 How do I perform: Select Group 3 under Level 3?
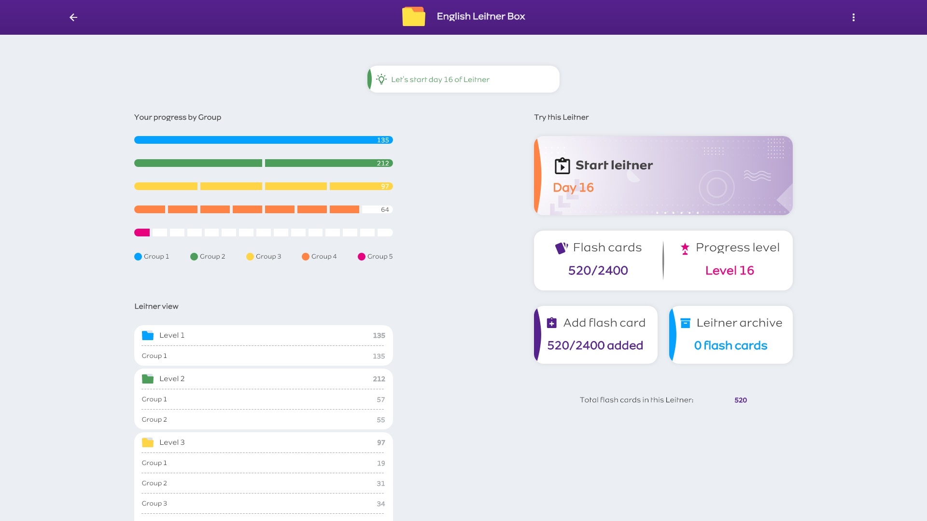coord(263,504)
